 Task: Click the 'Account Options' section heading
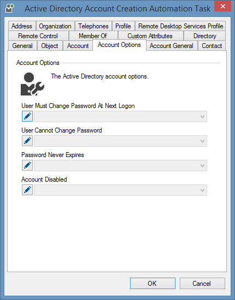(x=38, y=63)
